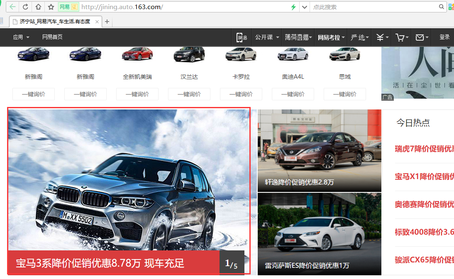Open the 骏派CX65降价促销 hot news link

pos(424,260)
